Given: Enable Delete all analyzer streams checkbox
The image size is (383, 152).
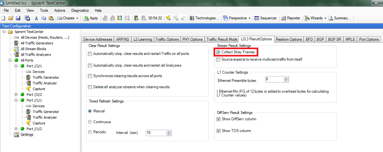Looking at the screenshot, I should click(x=90, y=87).
